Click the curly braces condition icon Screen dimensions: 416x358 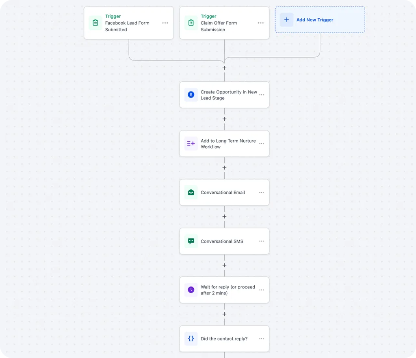(x=191, y=338)
